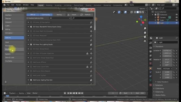Disable Add Curve: Sapling Tree Gen add-on
Image resolution: width=181 pixels, height=102 pixels.
pyautogui.click(x=31, y=80)
